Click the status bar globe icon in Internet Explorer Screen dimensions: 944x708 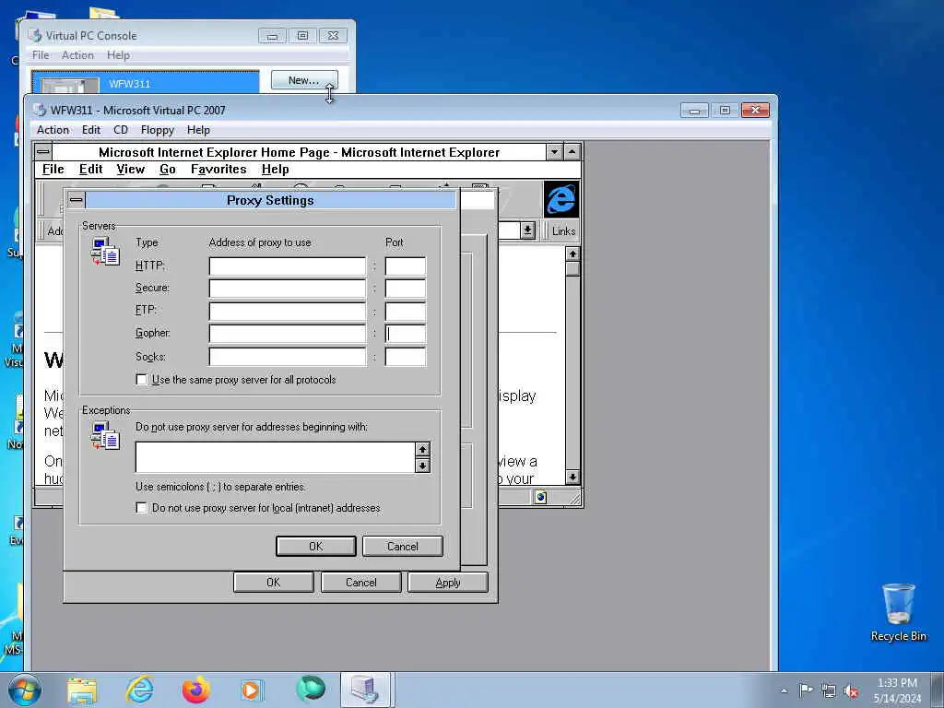click(x=540, y=497)
